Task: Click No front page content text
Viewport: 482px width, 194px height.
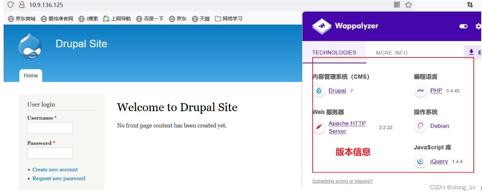Action: click(x=171, y=125)
